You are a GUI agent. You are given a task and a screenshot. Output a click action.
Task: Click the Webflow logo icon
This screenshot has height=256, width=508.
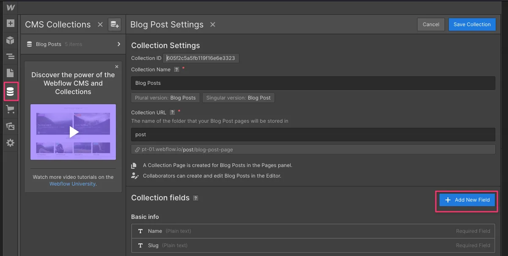(11, 8)
